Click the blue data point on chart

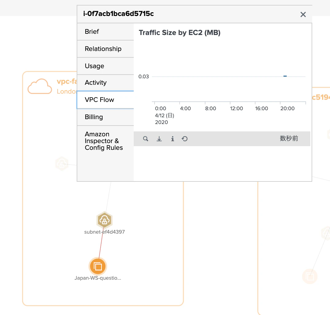coord(285,76)
